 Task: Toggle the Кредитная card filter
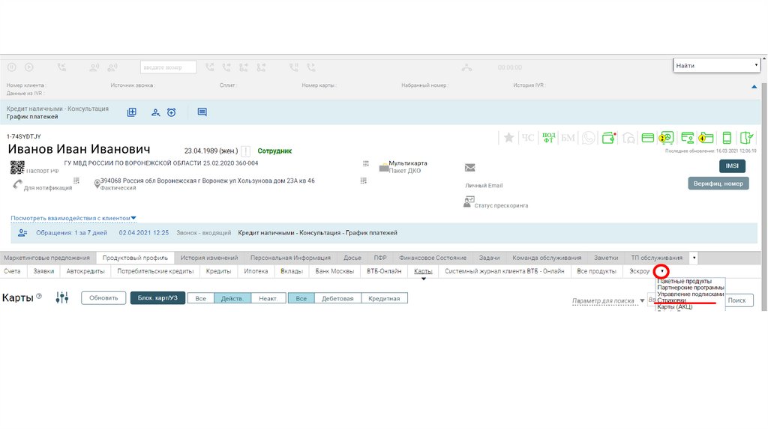[384, 298]
